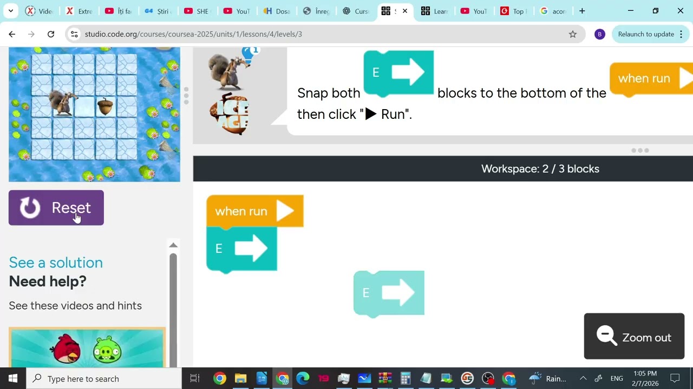
Task: Open Task View on the taskbar
Action: [195, 378]
